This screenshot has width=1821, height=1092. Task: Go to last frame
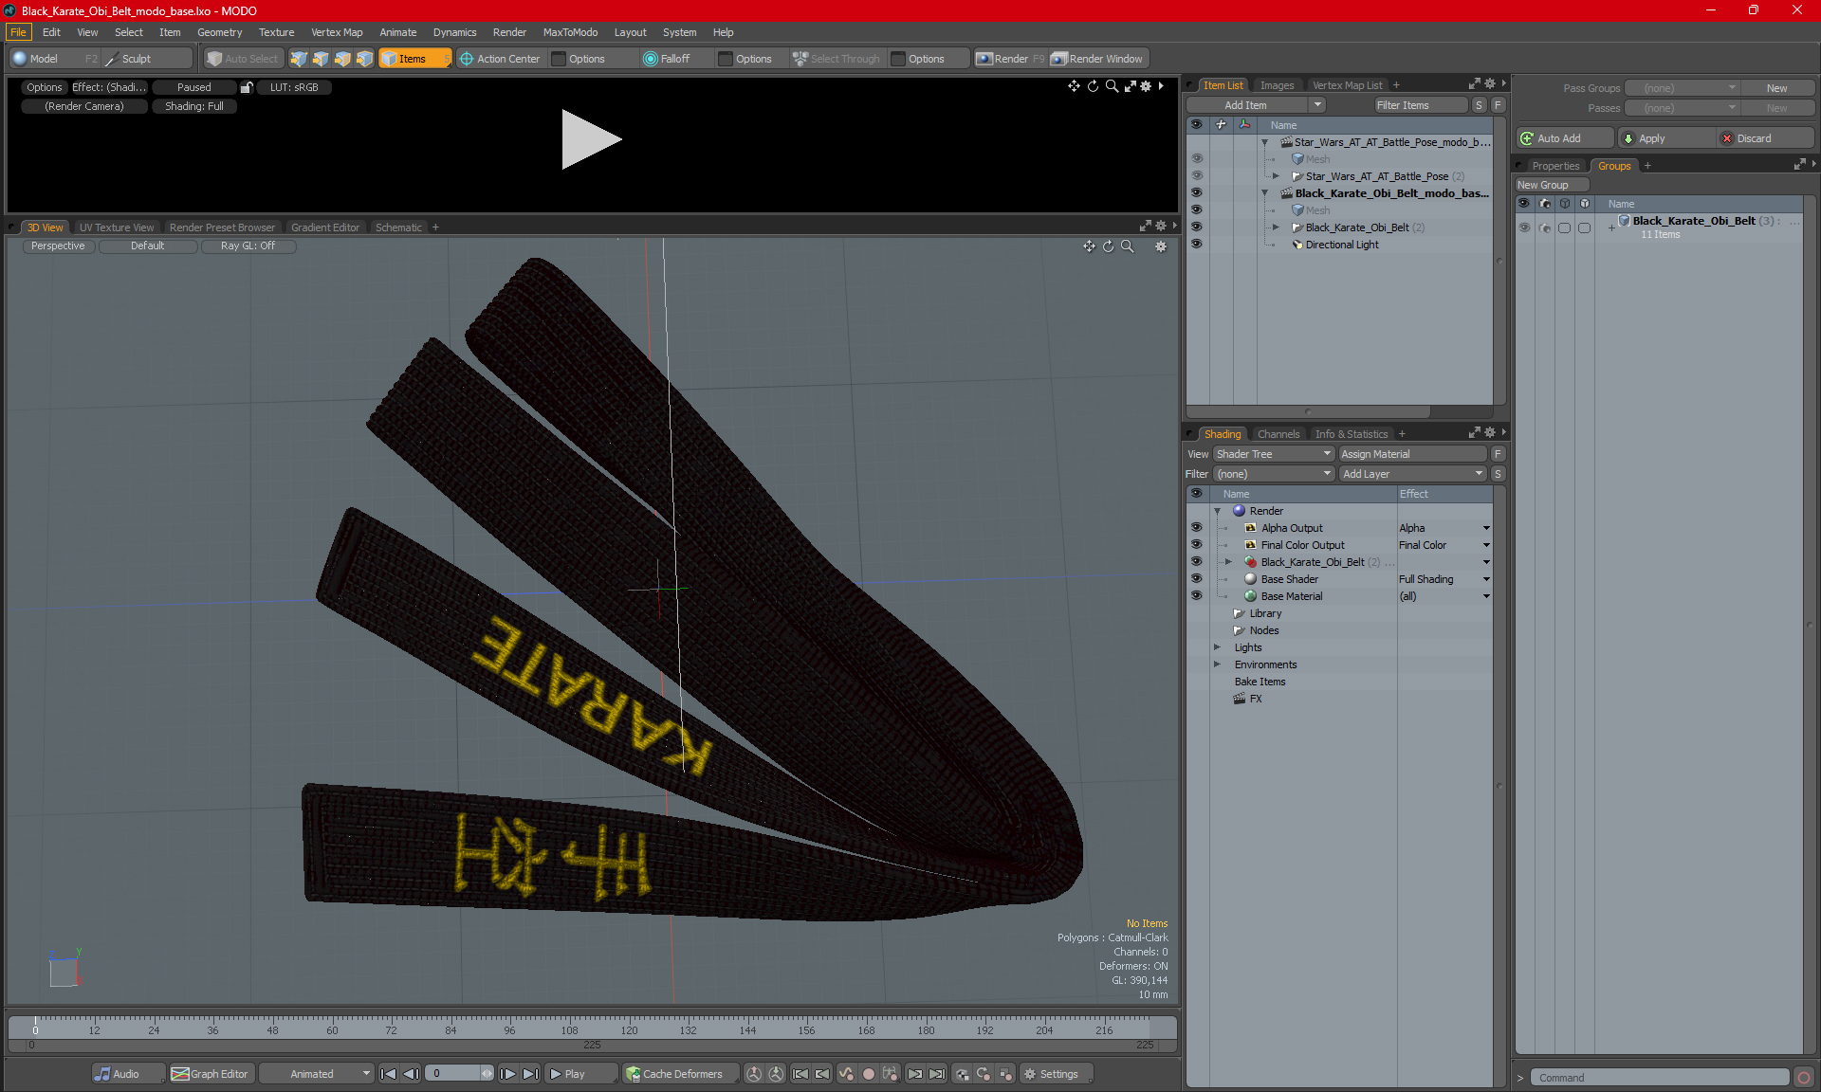(x=531, y=1074)
